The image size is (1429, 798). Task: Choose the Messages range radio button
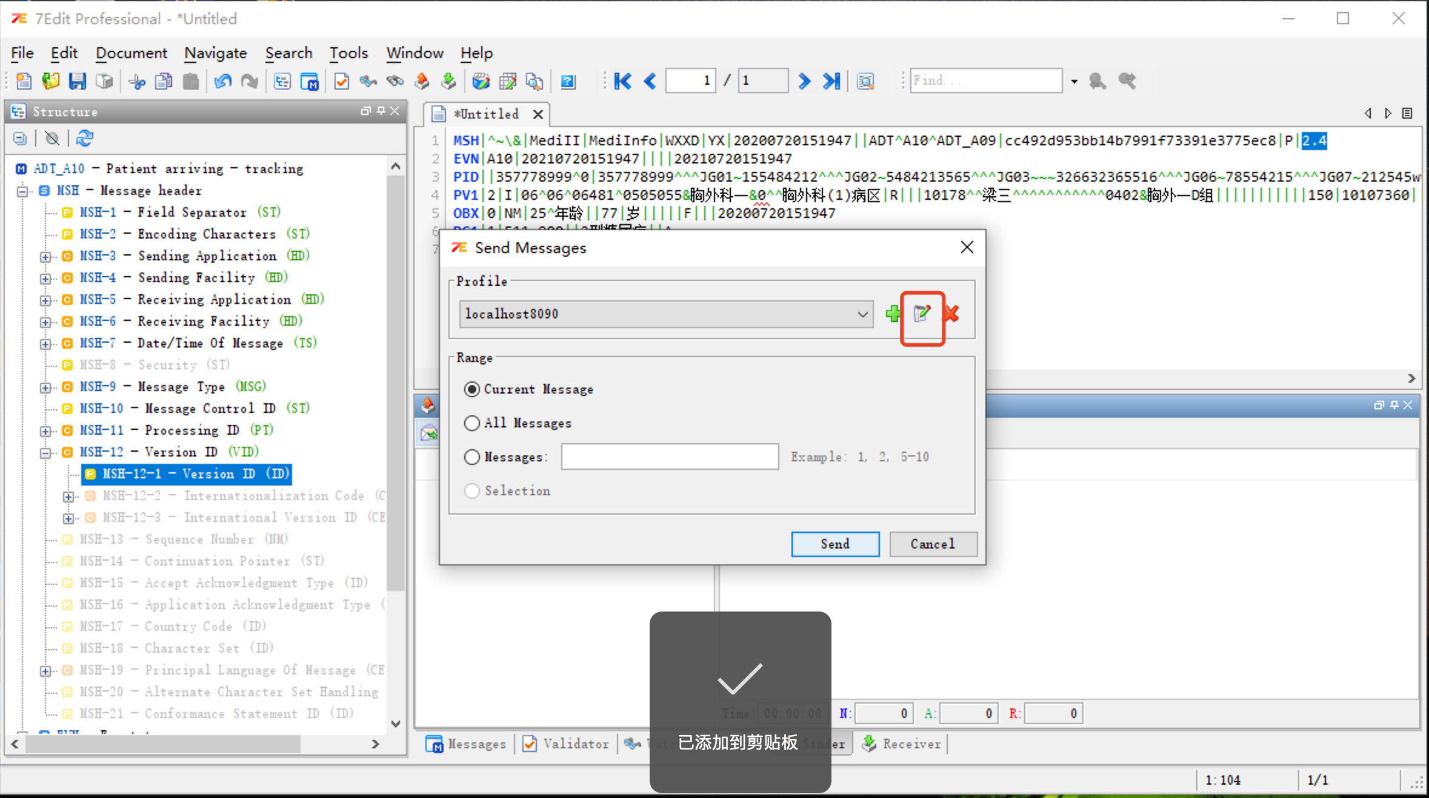click(472, 457)
